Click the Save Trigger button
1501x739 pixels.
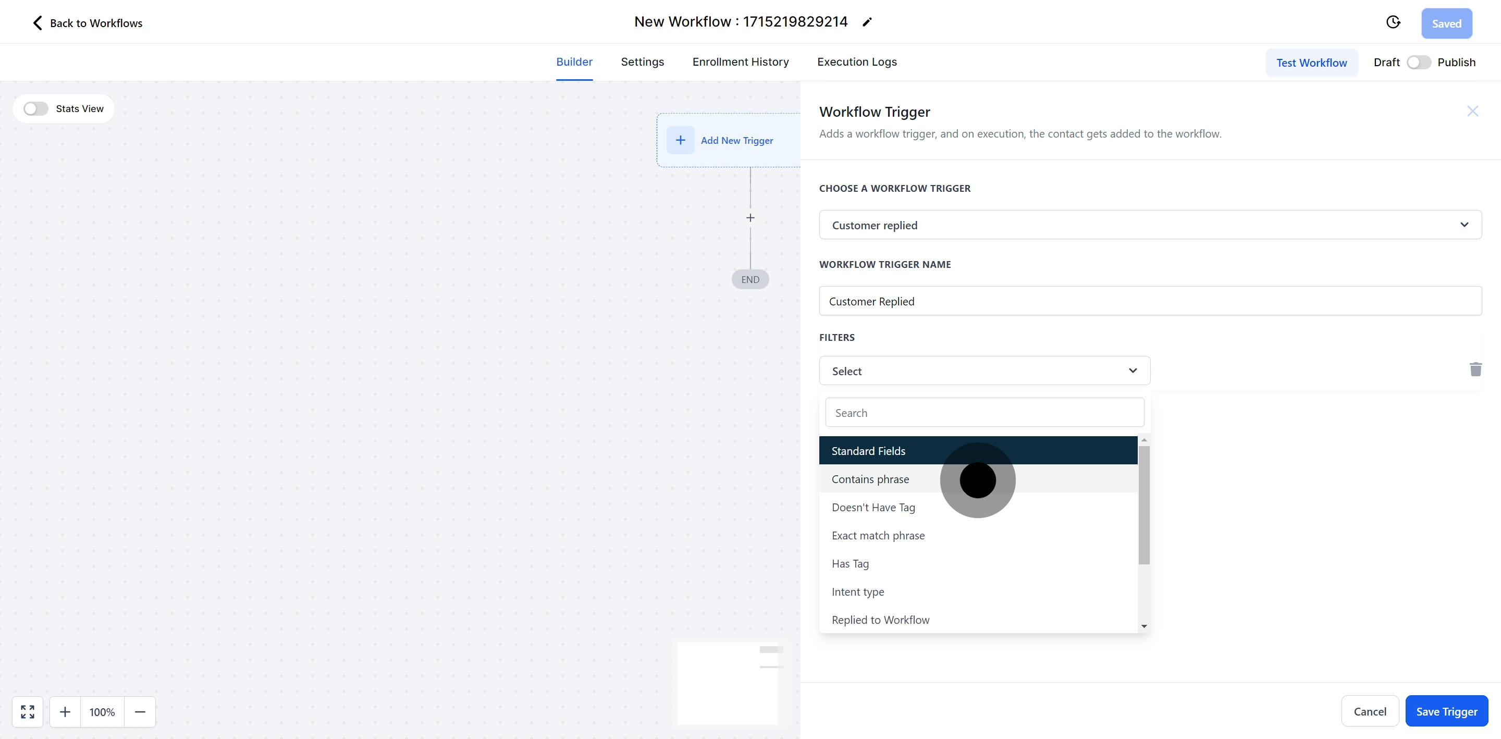(x=1446, y=711)
